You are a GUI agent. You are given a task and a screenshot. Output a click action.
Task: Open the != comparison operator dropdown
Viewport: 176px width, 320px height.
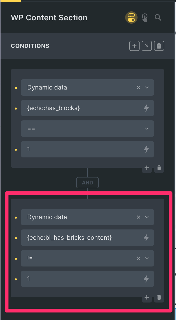pyautogui.click(x=87, y=258)
